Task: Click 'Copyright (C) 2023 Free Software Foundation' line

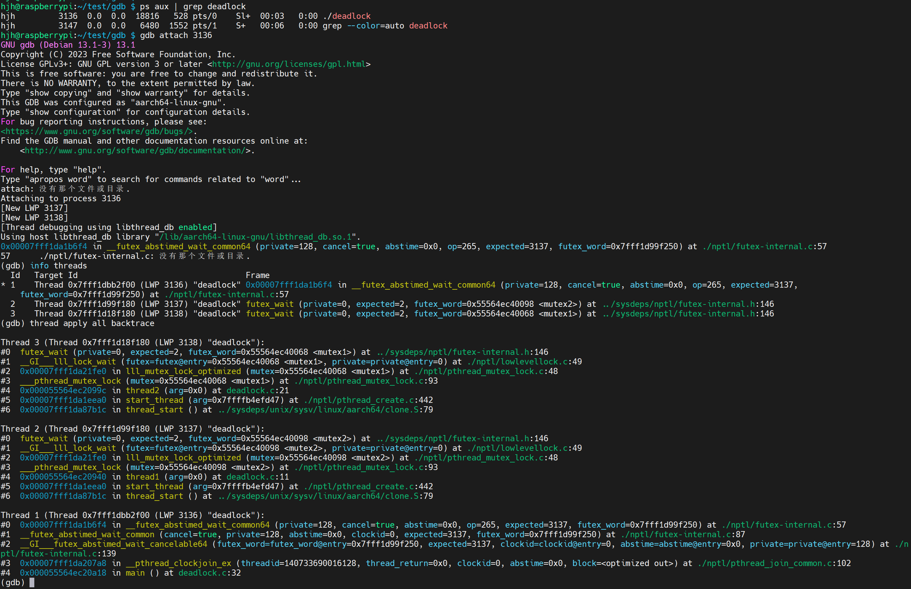Action: coord(118,54)
